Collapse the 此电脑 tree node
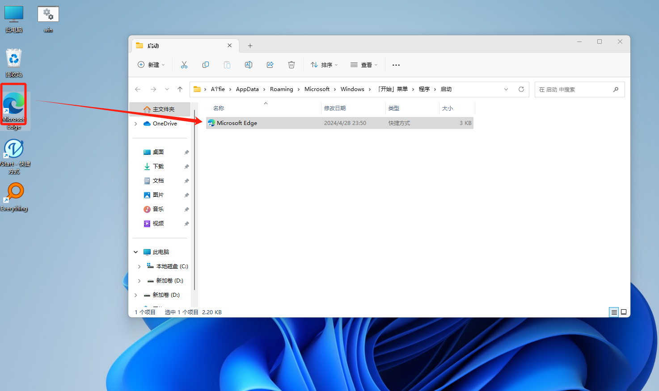The height and width of the screenshot is (391, 659). point(136,252)
